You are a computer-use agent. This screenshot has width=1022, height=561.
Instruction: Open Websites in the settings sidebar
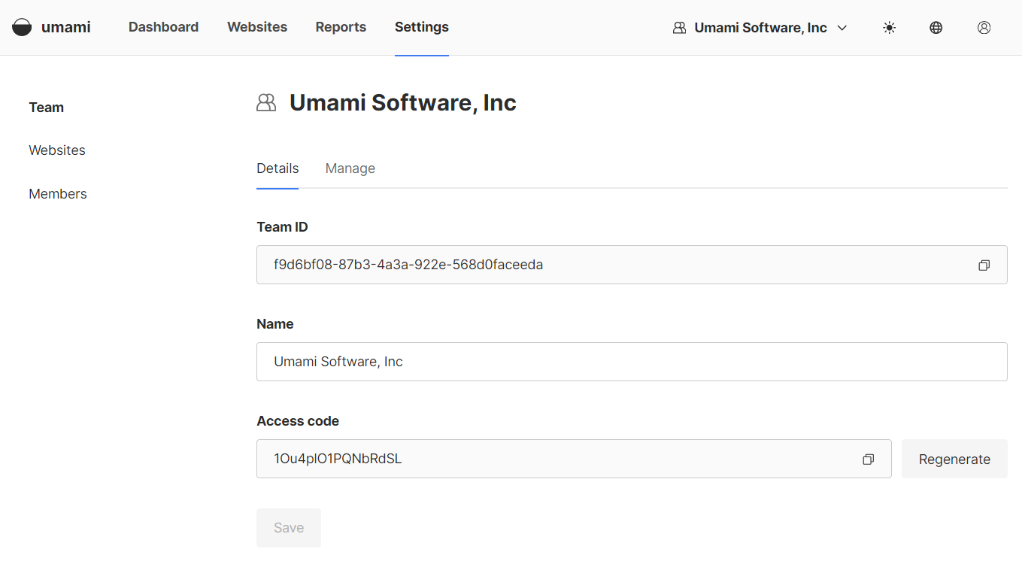[57, 150]
